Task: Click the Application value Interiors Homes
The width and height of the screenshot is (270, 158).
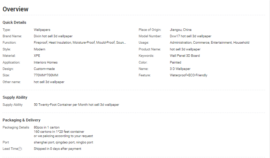Action: point(46,62)
